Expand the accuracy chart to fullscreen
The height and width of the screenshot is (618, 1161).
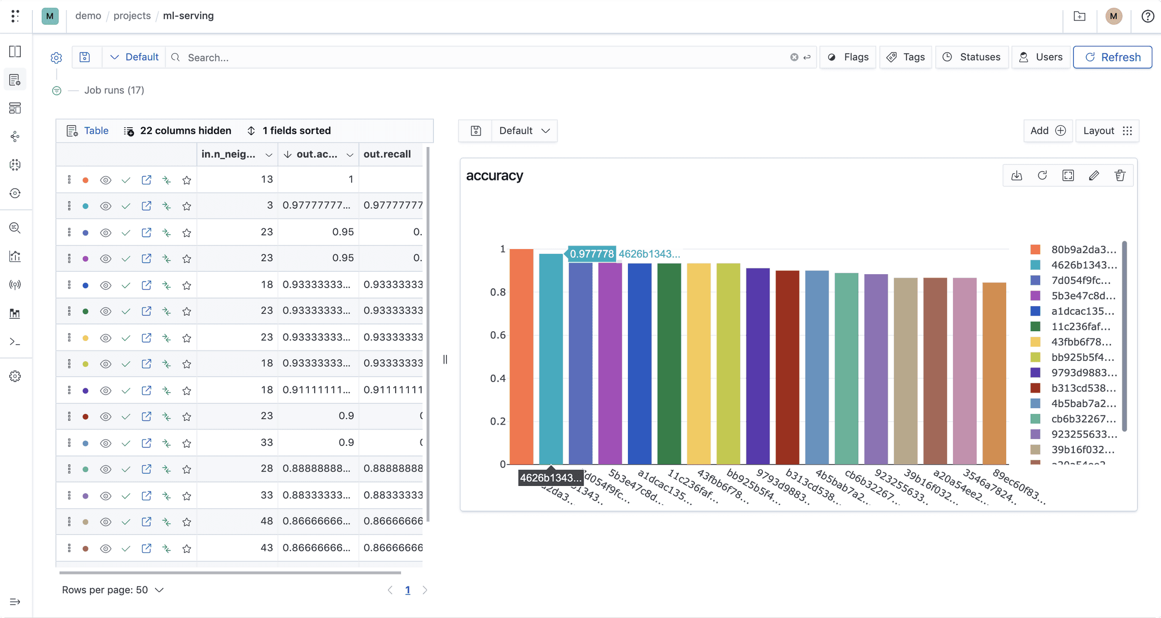[x=1068, y=175]
